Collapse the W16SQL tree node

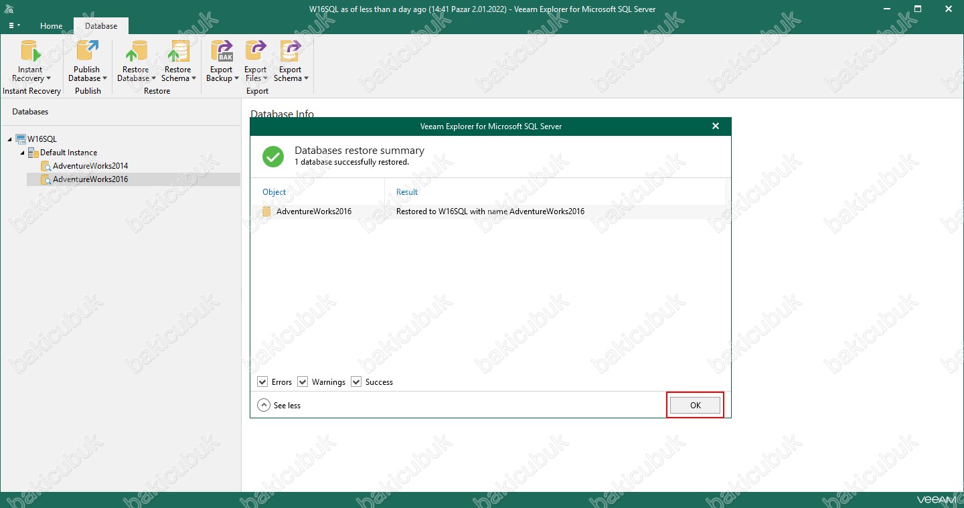click(x=10, y=139)
